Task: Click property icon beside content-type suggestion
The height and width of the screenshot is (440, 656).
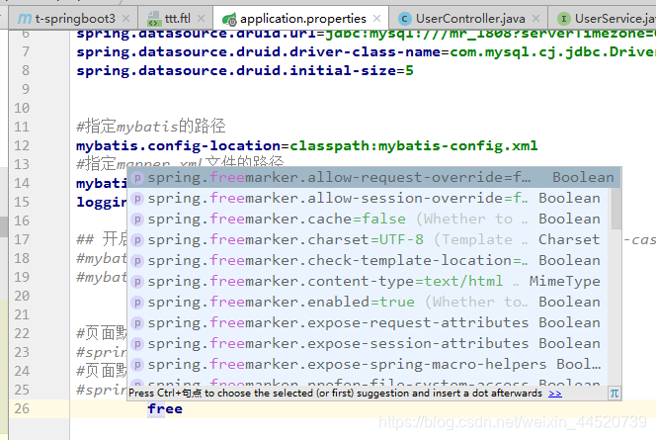Action: pyautogui.click(x=137, y=282)
